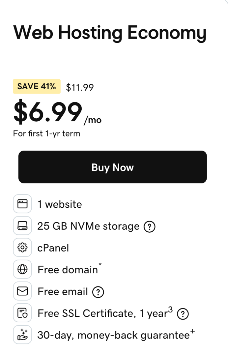Screen dimensions: 228x353
Task: Open the NVMe storage help tooltip
Action: coord(149,226)
